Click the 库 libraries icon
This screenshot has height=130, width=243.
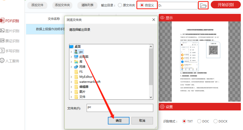[76, 62]
